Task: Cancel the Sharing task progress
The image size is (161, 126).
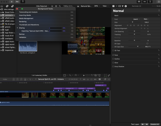Action: (x=72, y=28)
